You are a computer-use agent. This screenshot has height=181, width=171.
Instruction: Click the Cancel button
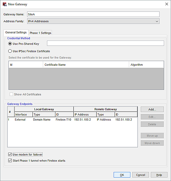(x=141, y=175)
